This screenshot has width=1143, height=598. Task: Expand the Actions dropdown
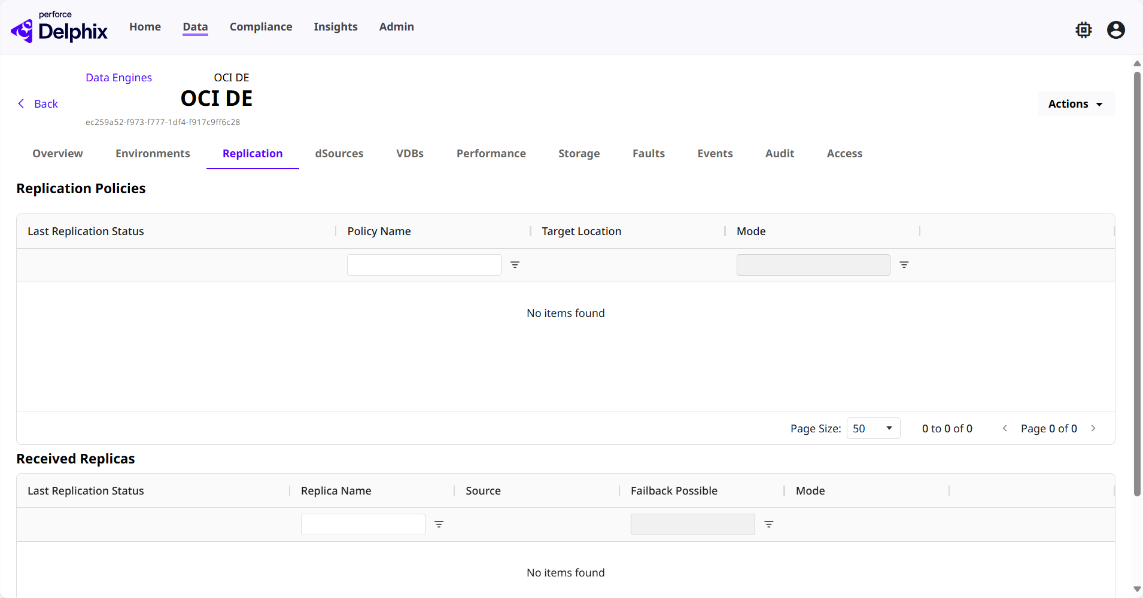pyautogui.click(x=1076, y=104)
